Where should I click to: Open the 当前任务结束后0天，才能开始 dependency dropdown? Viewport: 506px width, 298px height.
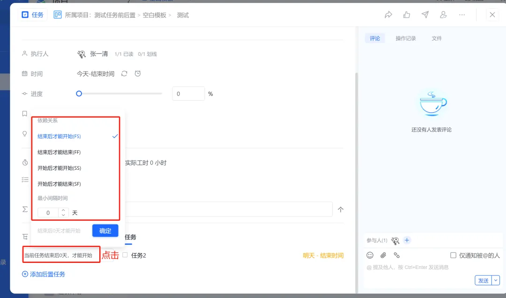61,255
